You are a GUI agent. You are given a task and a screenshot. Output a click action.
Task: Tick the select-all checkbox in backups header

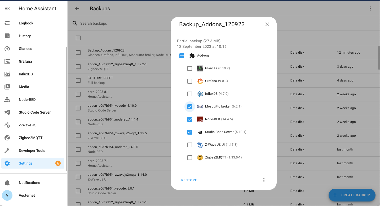click(78, 38)
